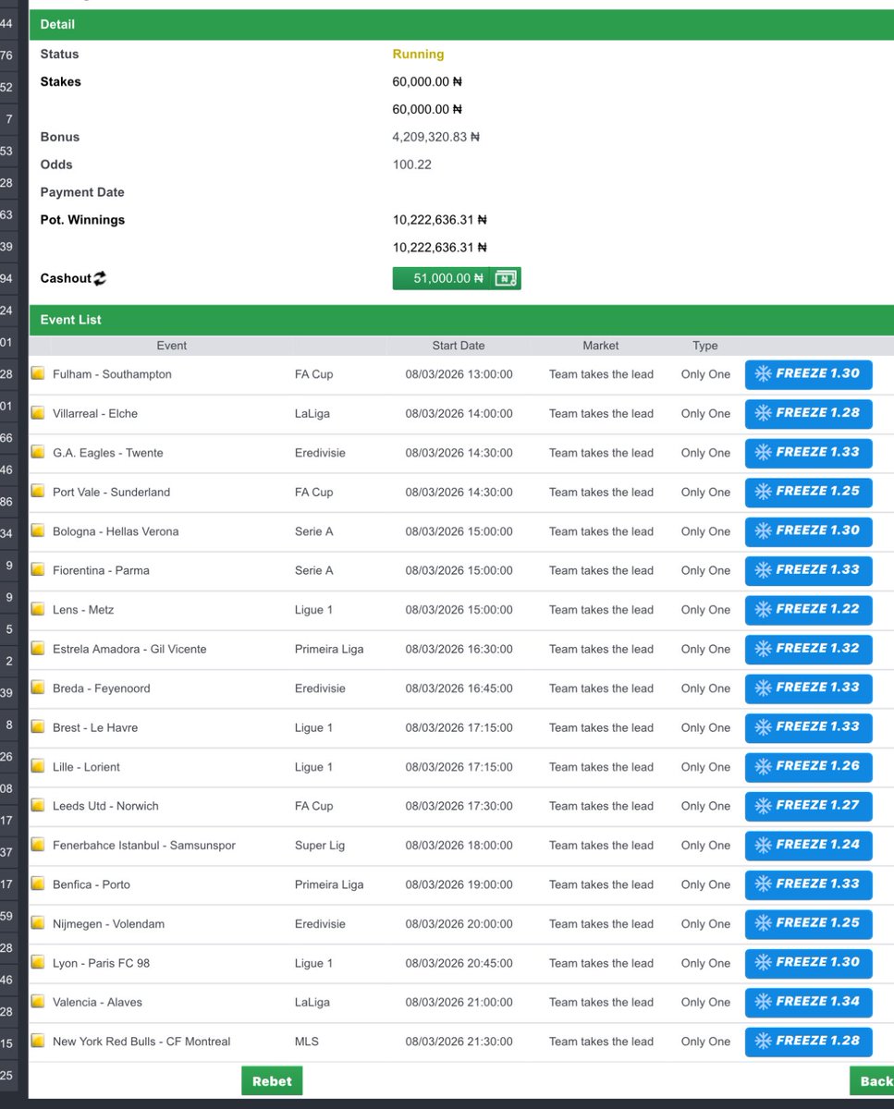Freeze Fenerbahce Istanbul - Samsunspor at 1.24
The image size is (894, 1109).
808,846
